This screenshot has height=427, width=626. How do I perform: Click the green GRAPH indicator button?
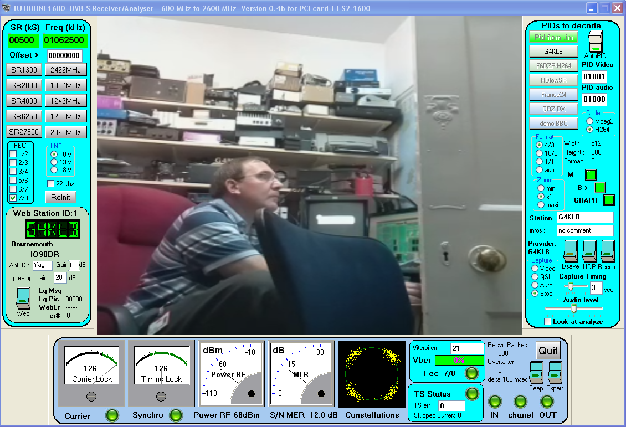609,200
